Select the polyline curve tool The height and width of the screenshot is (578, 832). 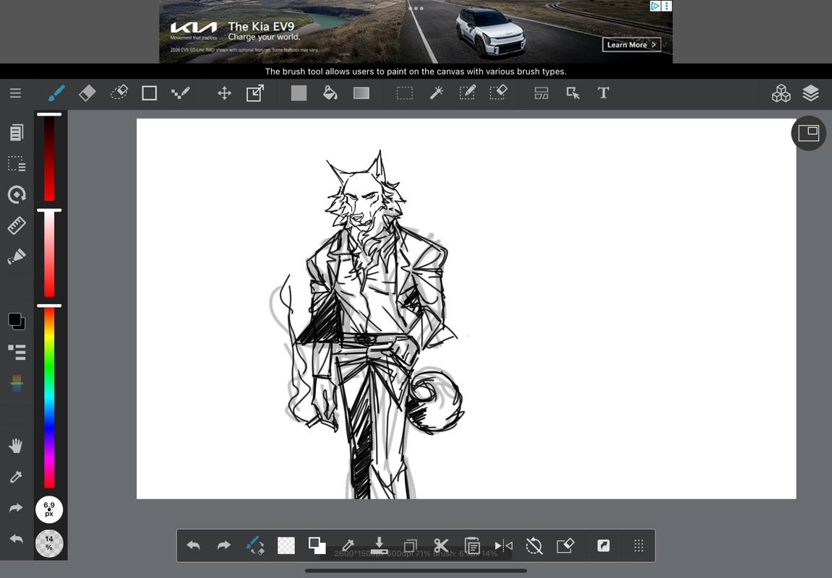[x=181, y=93]
